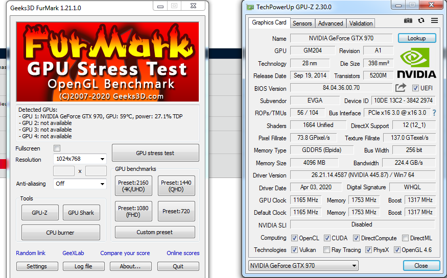Take a GPU-Z screenshot with camera icon
This screenshot has height=278, width=447.
(x=408, y=20)
